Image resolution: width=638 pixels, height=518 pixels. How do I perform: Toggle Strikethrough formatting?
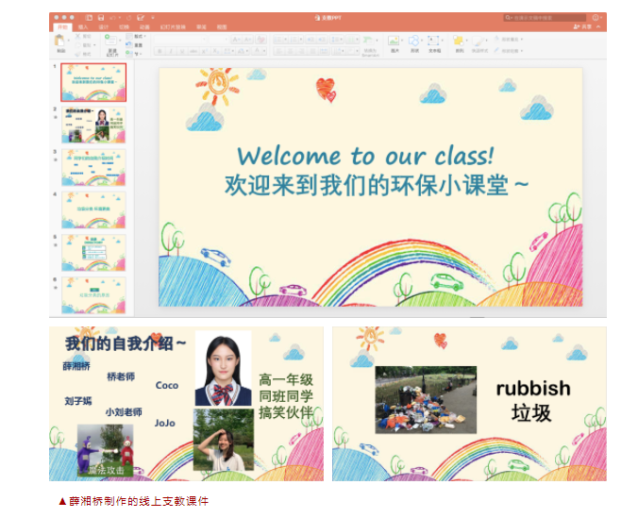point(193,51)
